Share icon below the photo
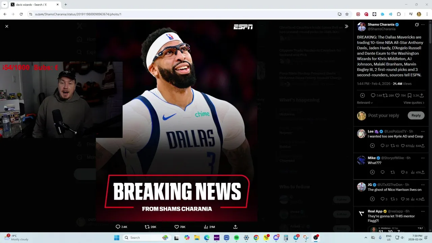Viewport: 432px width, 243px height. (x=235, y=227)
